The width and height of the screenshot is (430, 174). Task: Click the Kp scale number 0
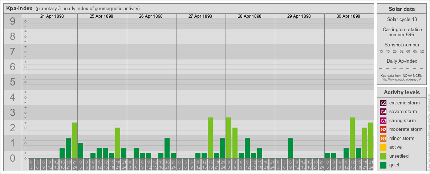(x=12, y=158)
